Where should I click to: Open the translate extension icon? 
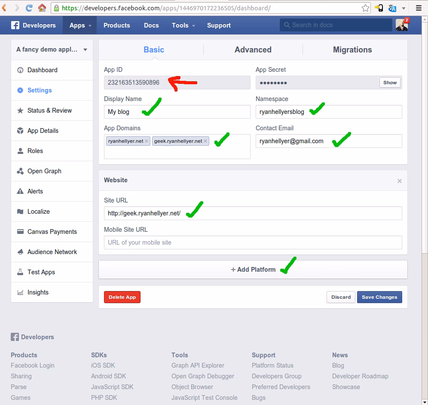(392, 8)
